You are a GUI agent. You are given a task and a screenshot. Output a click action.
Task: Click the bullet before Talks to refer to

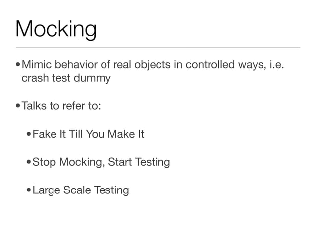click(18, 105)
